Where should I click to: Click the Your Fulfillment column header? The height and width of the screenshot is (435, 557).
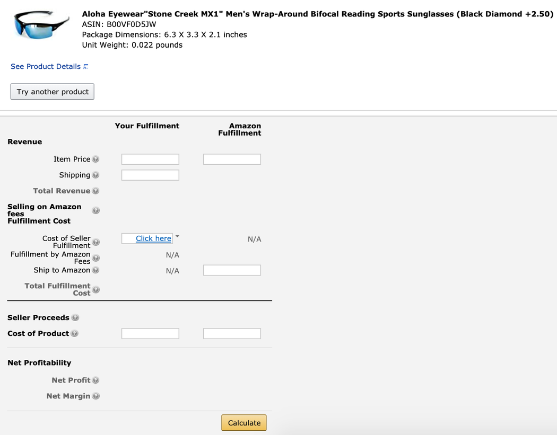pyautogui.click(x=147, y=126)
